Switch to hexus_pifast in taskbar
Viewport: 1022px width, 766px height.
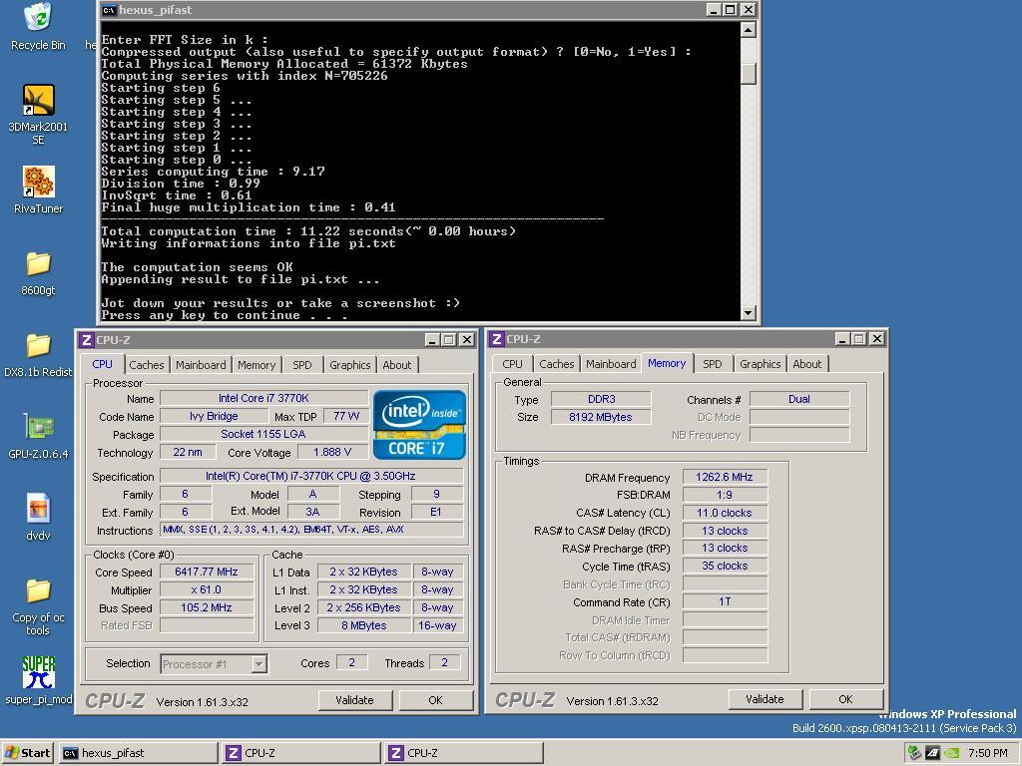click(138, 753)
